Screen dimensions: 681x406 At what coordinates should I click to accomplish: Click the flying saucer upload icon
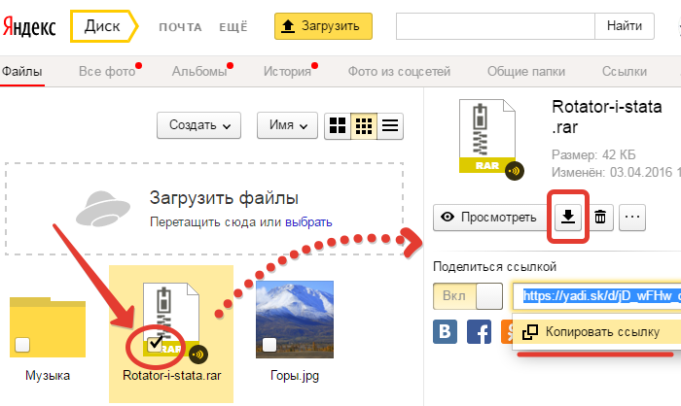click(103, 209)
